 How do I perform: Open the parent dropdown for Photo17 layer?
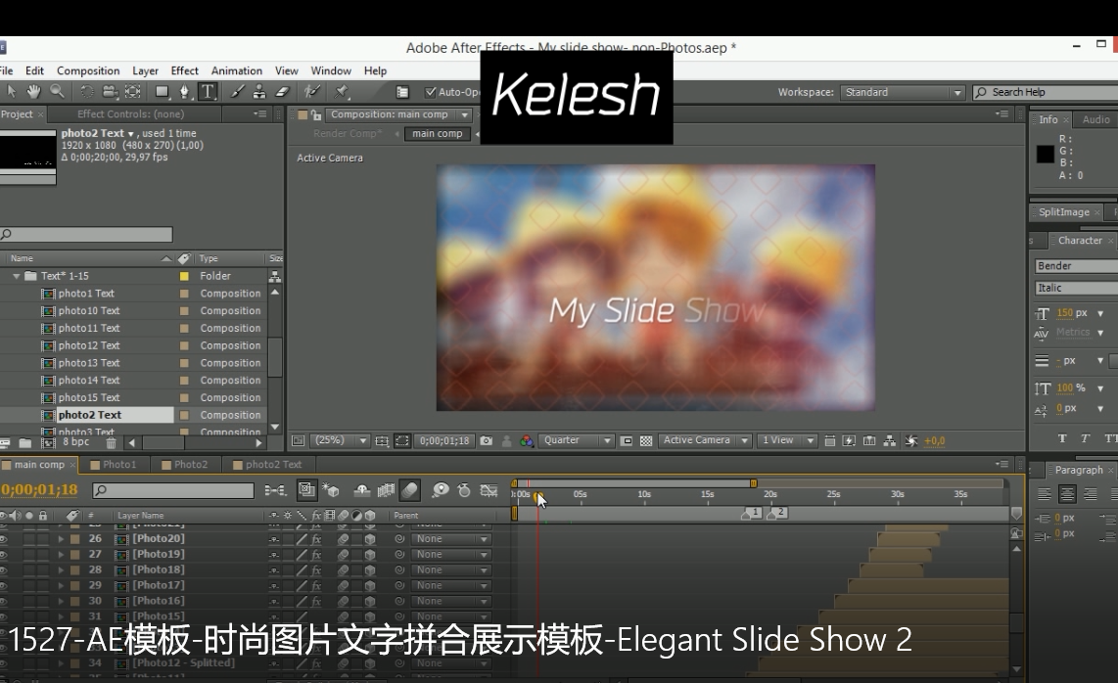pyautogui.click(x=451, y=586)
